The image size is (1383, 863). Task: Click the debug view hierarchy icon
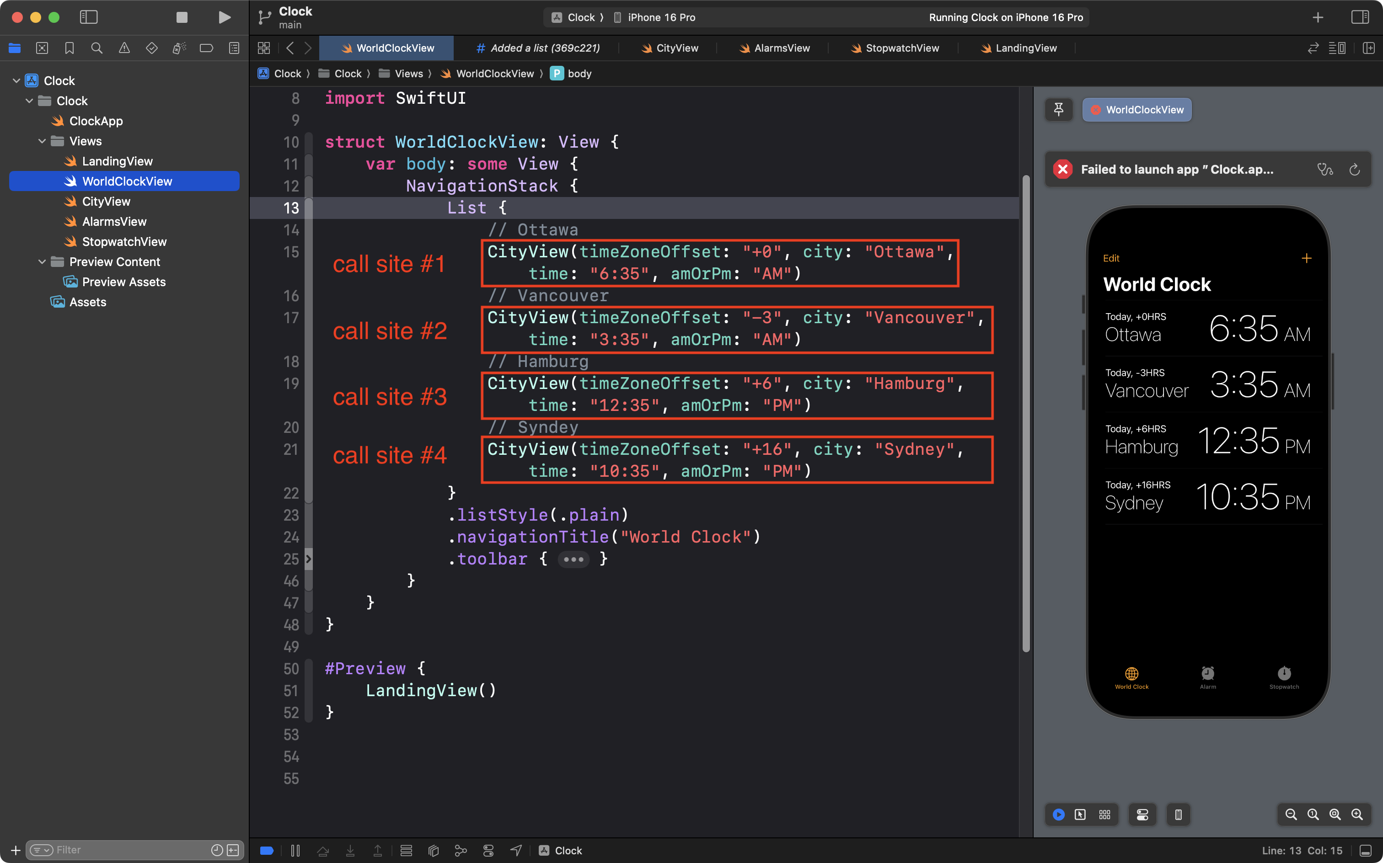coord(434,851)
